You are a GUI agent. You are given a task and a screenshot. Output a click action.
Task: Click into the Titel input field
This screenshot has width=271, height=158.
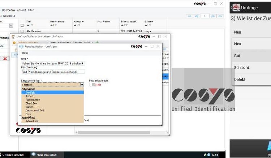click(53, 63)
